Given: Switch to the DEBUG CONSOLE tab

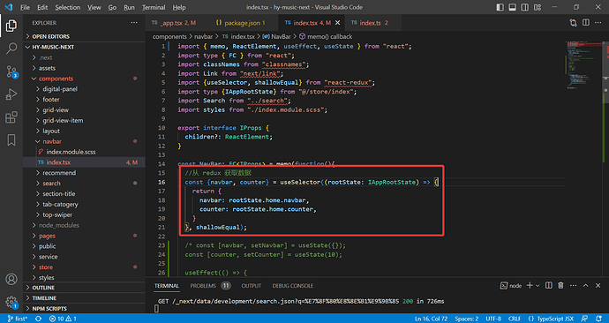Looking at the screenshot, I should [x=292, y=286].
